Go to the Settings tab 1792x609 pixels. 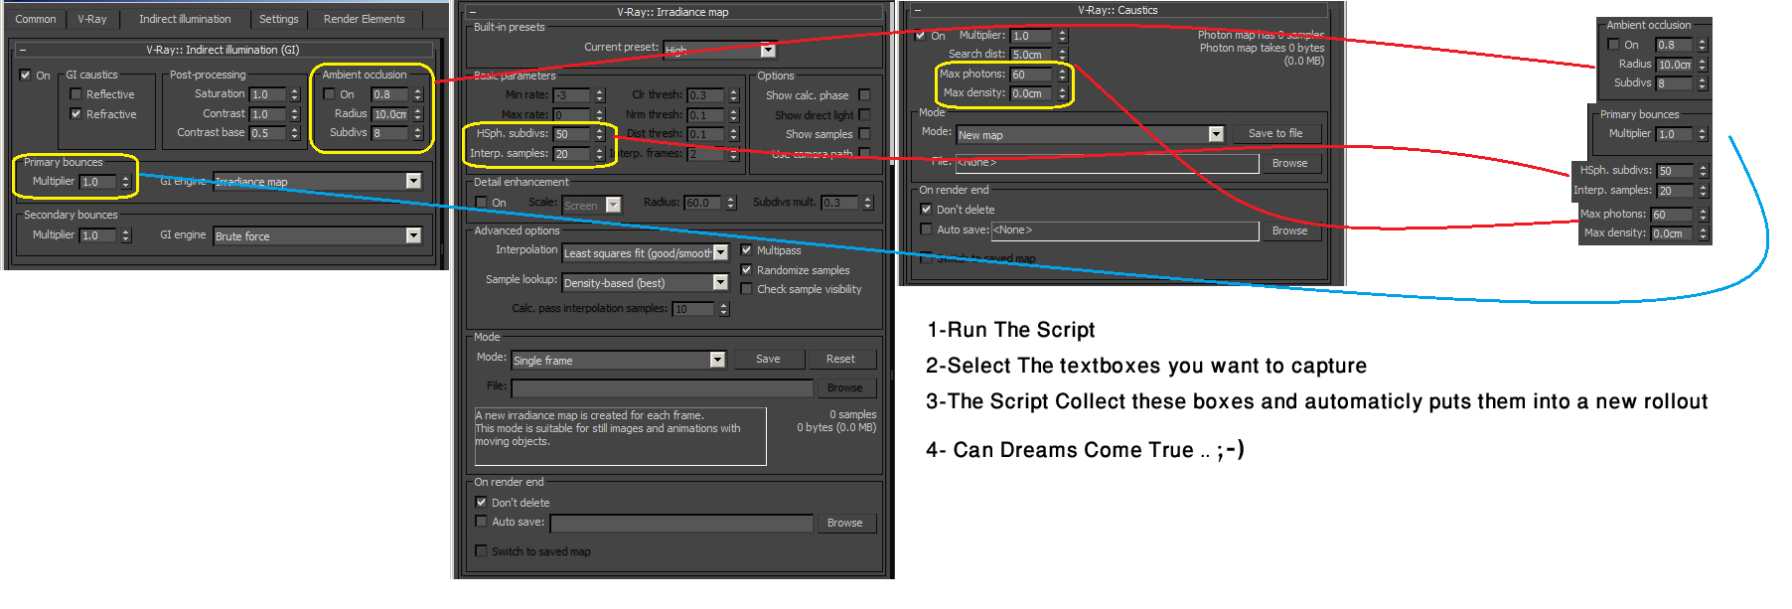pyautogui.click(x=279, y=19)
